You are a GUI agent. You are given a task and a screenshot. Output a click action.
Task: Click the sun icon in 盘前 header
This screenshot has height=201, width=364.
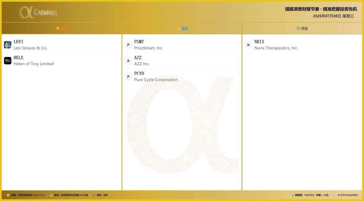point(58,28)
